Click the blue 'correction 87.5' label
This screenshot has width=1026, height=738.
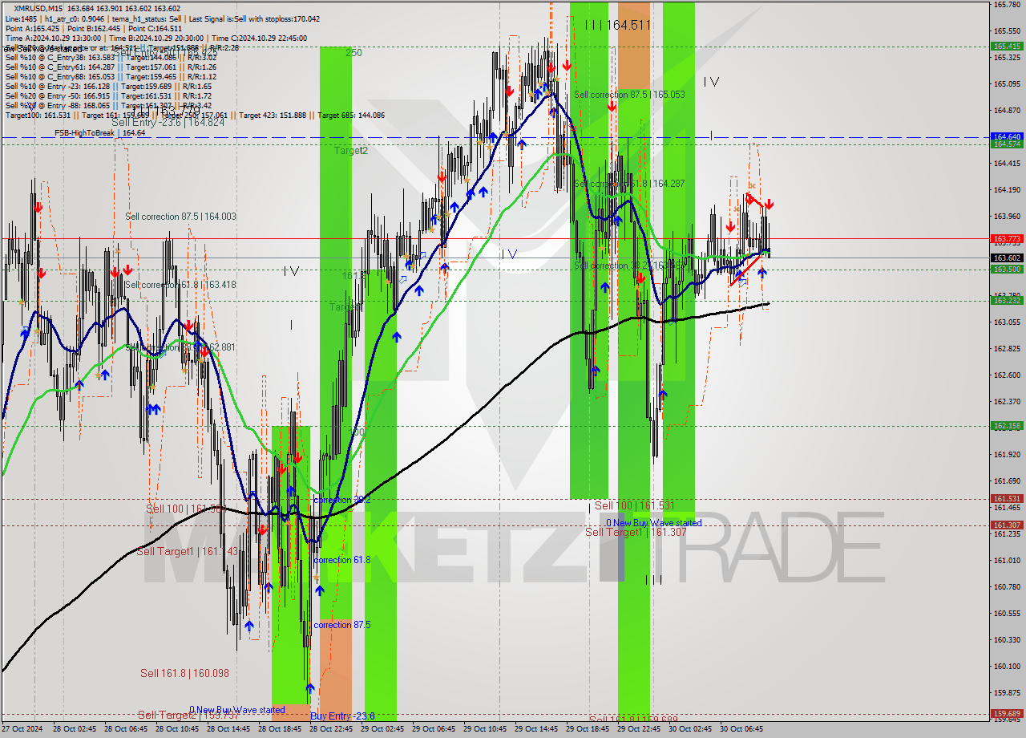point(342,625)
